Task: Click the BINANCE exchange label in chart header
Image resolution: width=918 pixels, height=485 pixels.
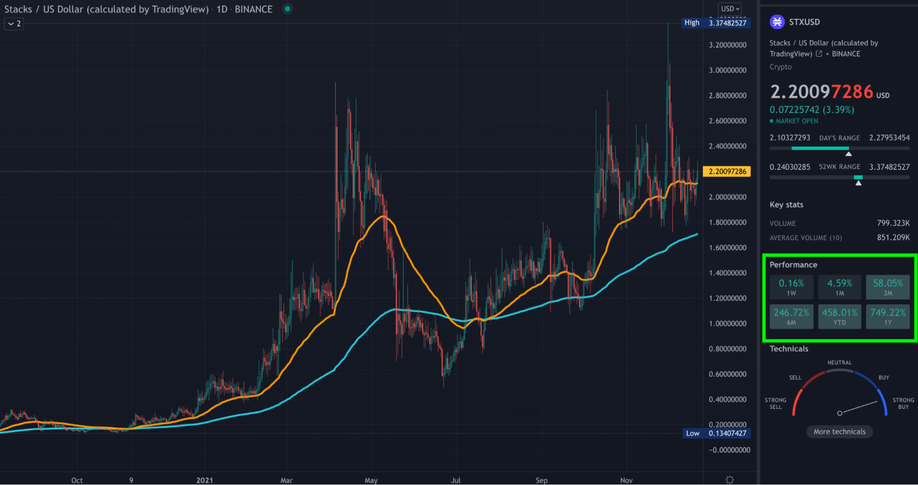Action: (253, 9)
